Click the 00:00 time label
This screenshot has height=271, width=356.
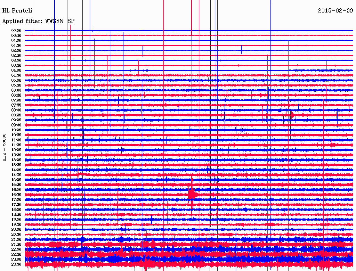pyautogui.click(x=16, y=31)
